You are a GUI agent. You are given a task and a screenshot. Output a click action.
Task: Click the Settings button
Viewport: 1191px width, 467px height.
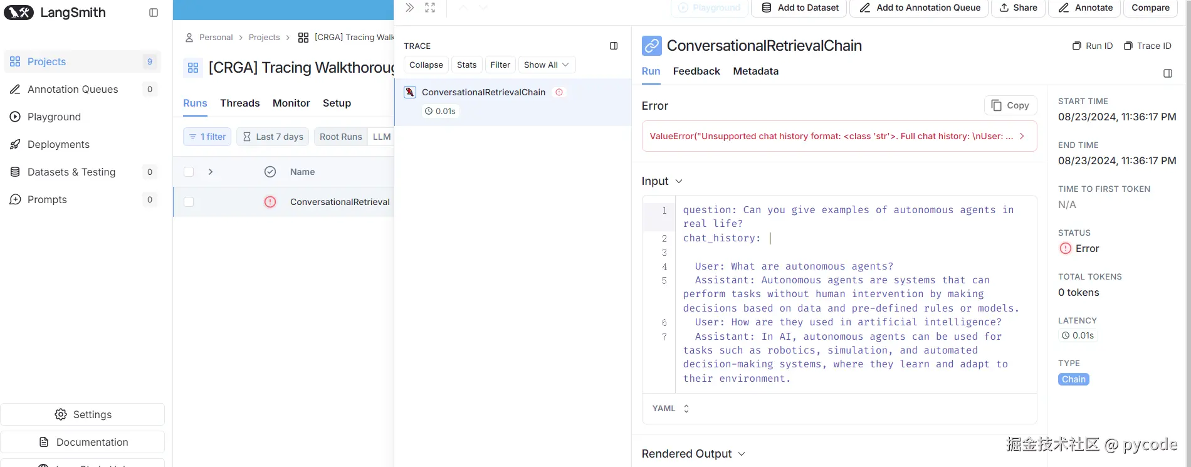click(83, 414)
